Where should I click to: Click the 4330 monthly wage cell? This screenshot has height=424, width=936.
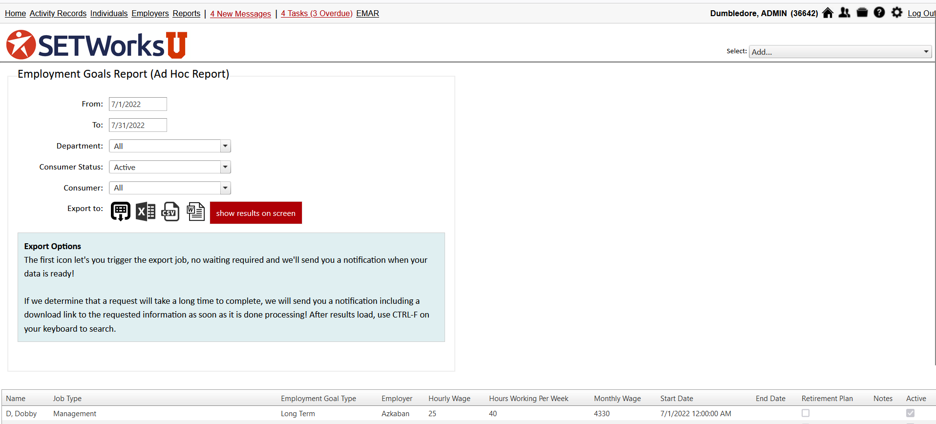tap(602, 414)
